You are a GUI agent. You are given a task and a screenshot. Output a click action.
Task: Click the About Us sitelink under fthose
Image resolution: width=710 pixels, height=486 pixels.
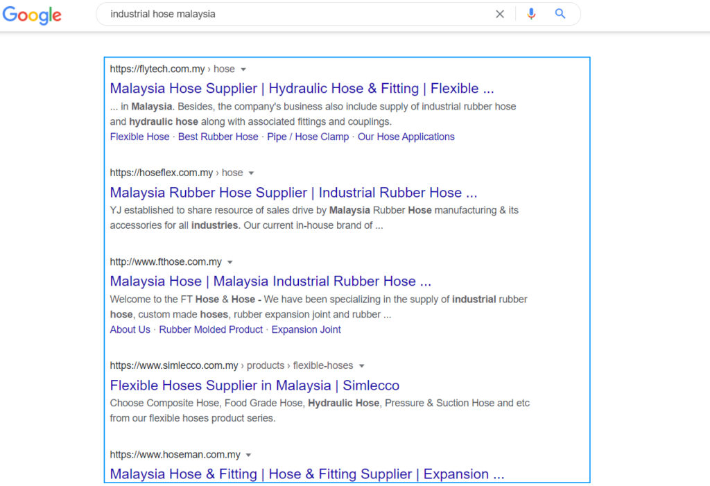point(130,329)
